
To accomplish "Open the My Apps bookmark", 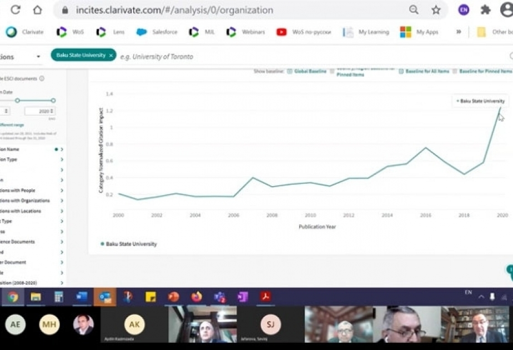I will [x=419, y=32].
